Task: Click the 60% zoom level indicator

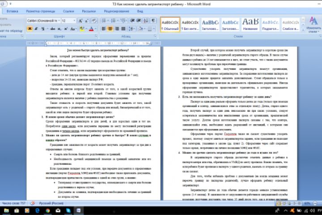Action: coord(307,203)
